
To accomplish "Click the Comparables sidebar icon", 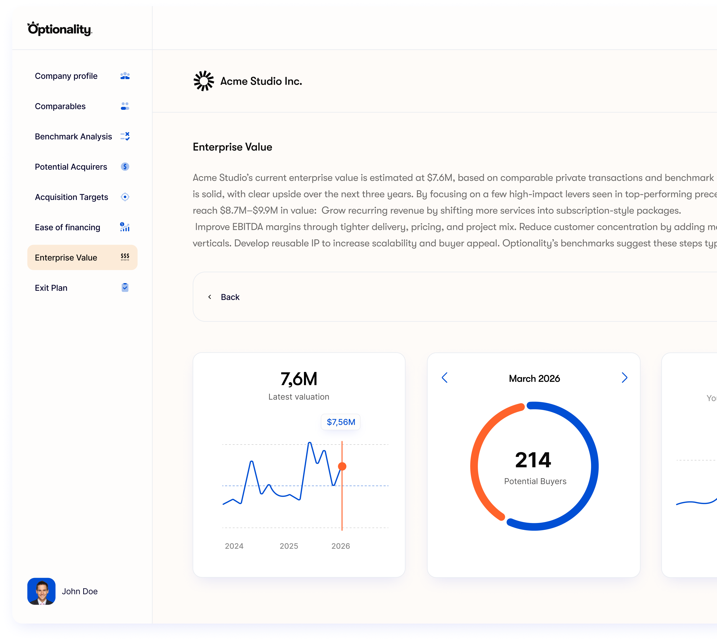I will (x=125, y=106).
